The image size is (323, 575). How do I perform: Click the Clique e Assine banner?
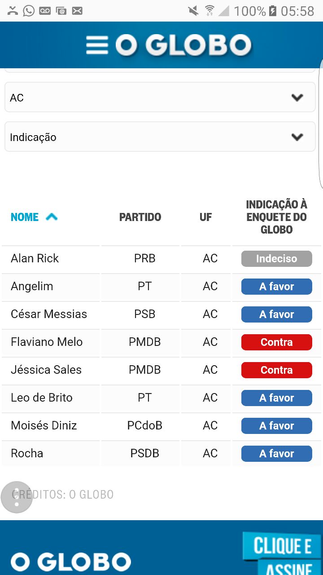click(283, 553)
